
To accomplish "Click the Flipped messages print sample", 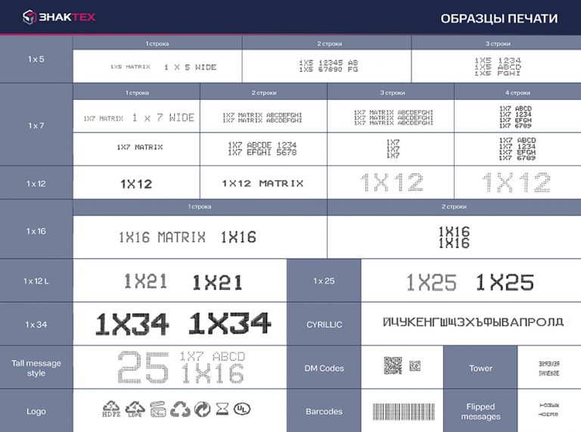I will pyautogui.click(x=549, y=410).
